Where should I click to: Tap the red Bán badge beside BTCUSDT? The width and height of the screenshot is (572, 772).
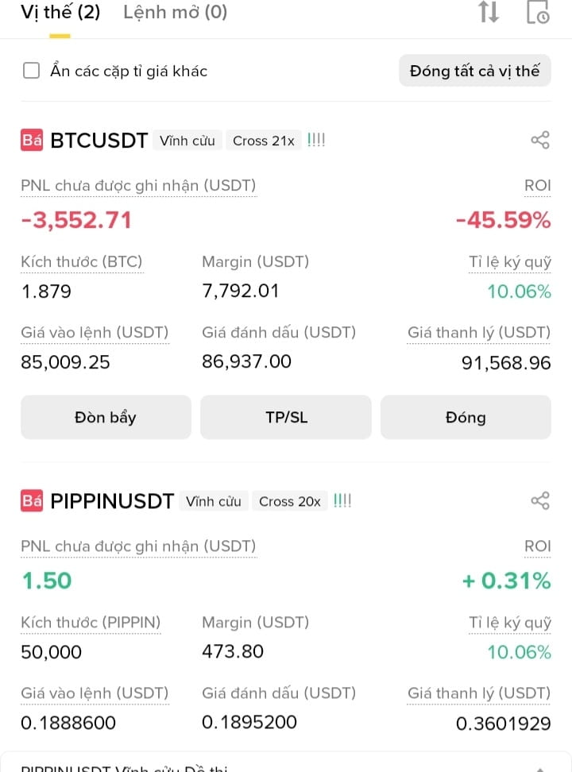(32, 141)
